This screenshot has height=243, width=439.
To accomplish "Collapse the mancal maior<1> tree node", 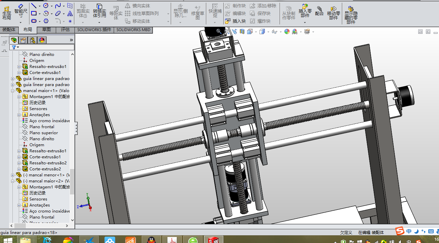I will point(13,91).
